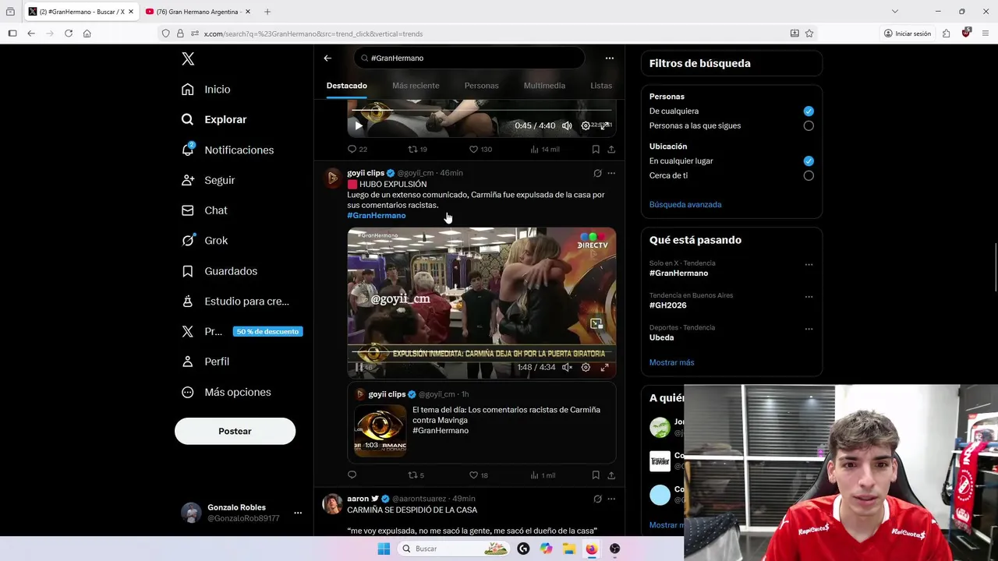Expand expulsion video to fullscreen
998x561 pixels.
[x=604, y=368]
